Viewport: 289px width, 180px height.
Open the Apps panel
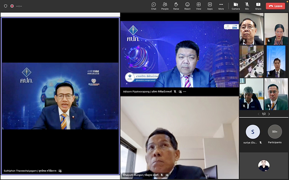tap(210, 6)
